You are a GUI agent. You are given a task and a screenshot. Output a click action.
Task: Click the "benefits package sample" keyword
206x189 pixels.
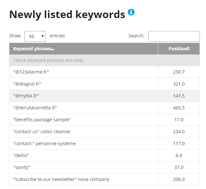click(42, 120)
